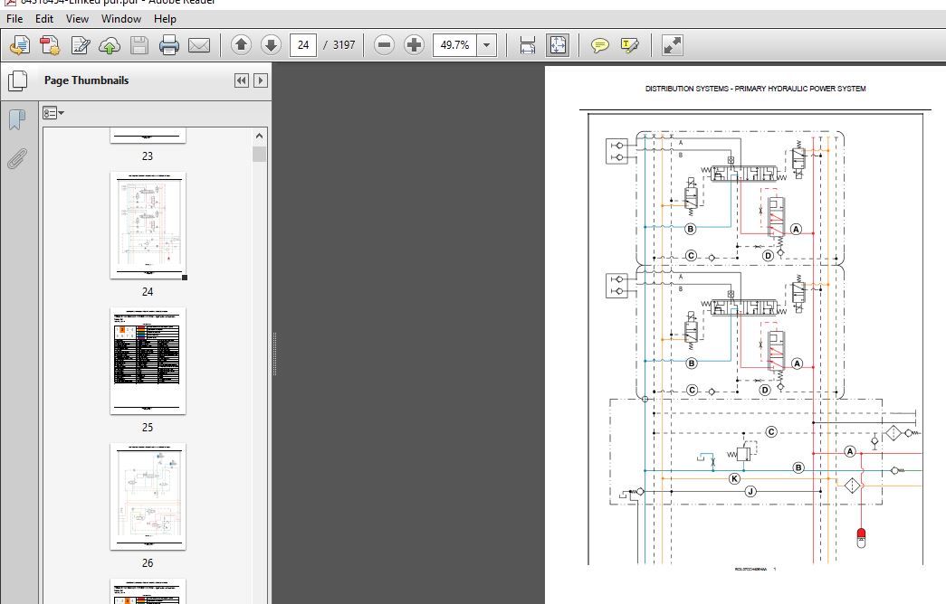Click the thumbnails scrollbar thumb
This screenshot has height=604, width=946.
tap(260, 155)
